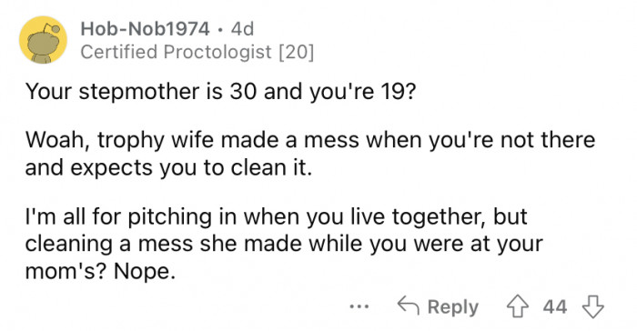Click the word 'stepmother' in the comment
This screenshot has width=637, height=331.
click(x=139, y=93)
